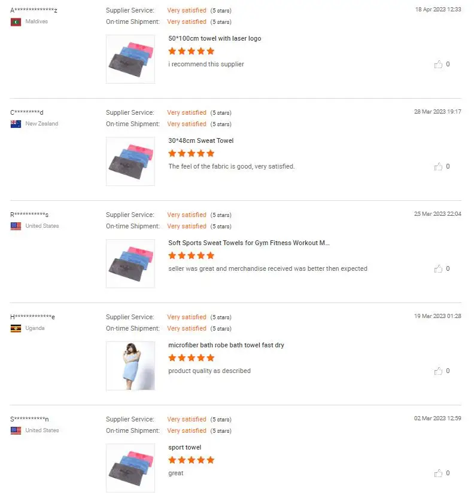Click the New Zealand flag icon

16,124
